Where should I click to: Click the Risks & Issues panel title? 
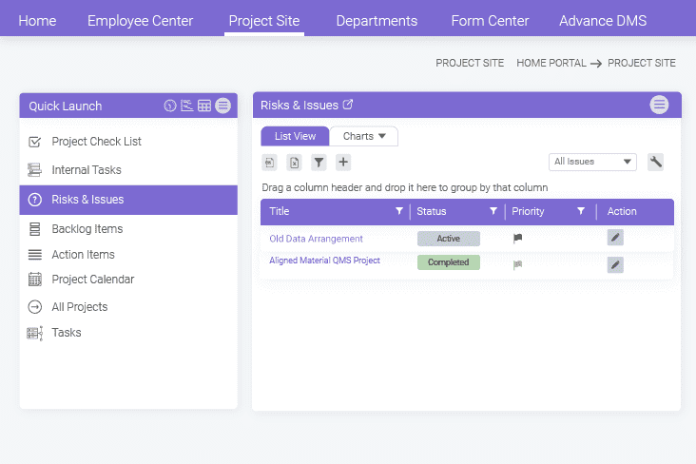300,106
